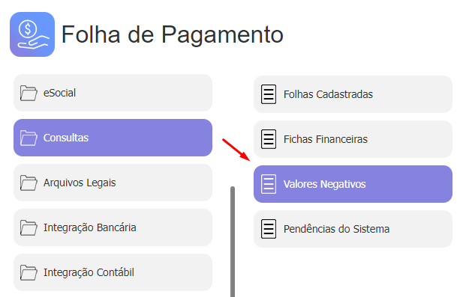Click the Pendências do Sistema document icon
Screen dimensions: 472x297
[x=269, y=229]
